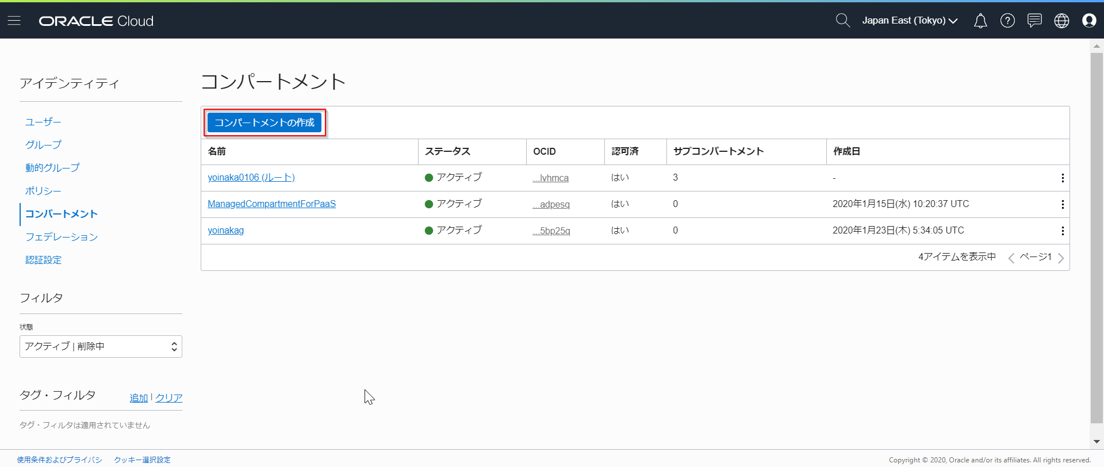Select ユーザー in the identity sidebar
This screenshot has width=1104, height=467.
point(43,122)
